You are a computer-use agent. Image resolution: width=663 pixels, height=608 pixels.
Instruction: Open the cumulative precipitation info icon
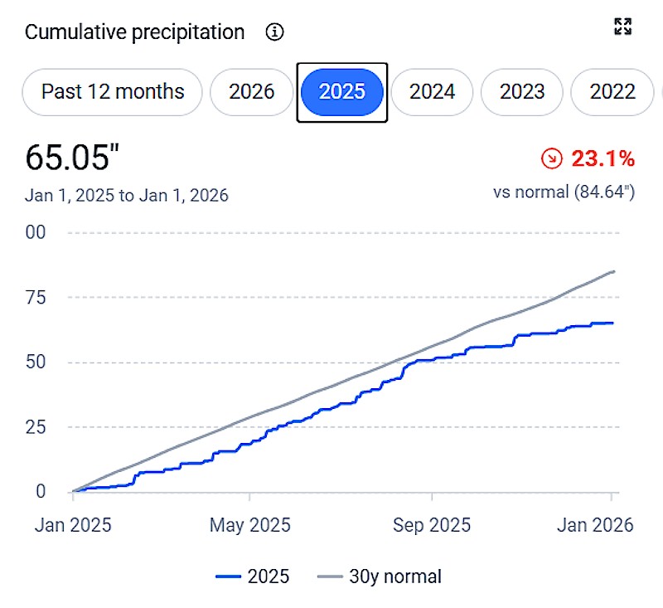(274, 33)
